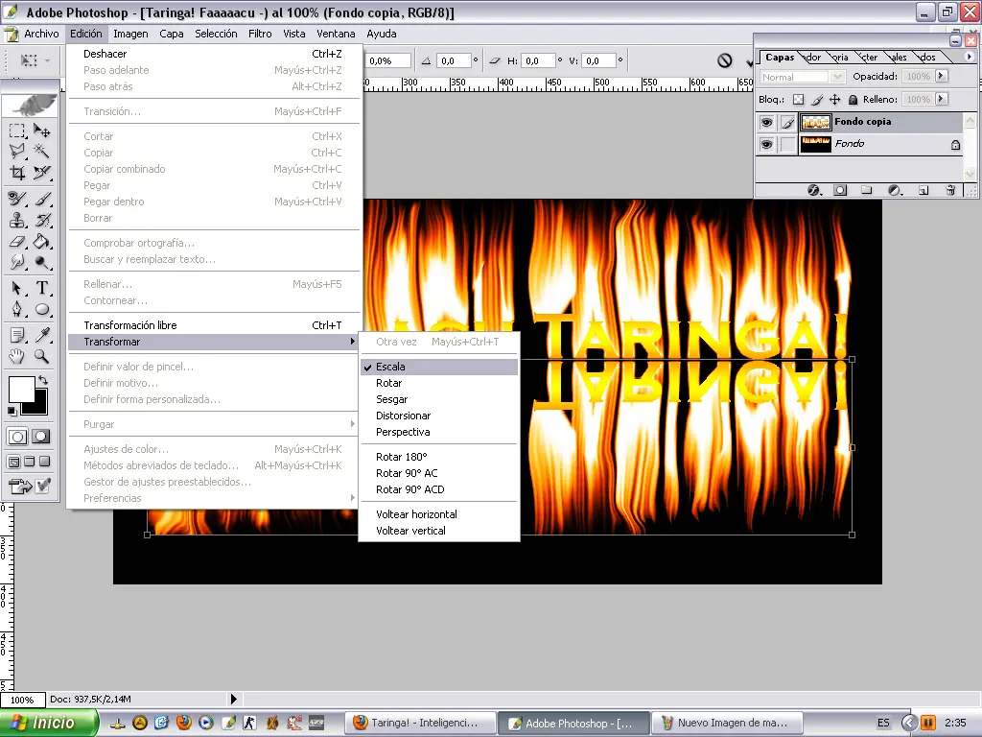The width and height of the screenshot is (982, 737).
Task: Select the Crop tool
Action: [17, 173]
